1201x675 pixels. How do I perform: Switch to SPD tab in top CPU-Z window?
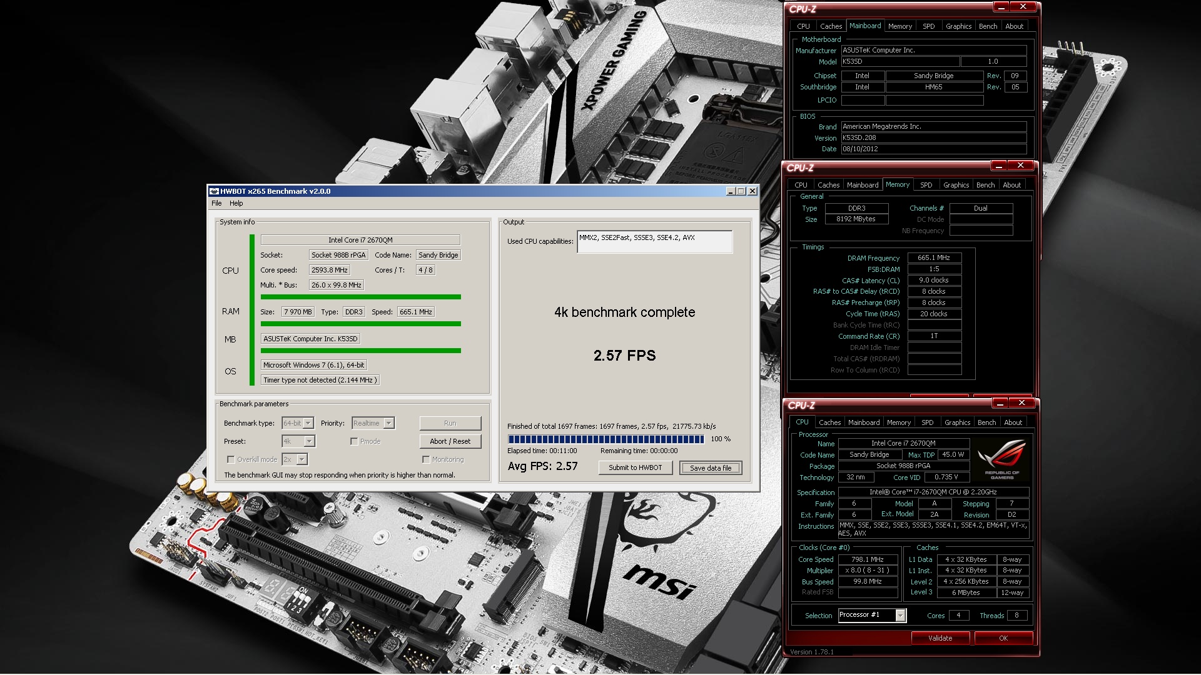coord(928,26)
